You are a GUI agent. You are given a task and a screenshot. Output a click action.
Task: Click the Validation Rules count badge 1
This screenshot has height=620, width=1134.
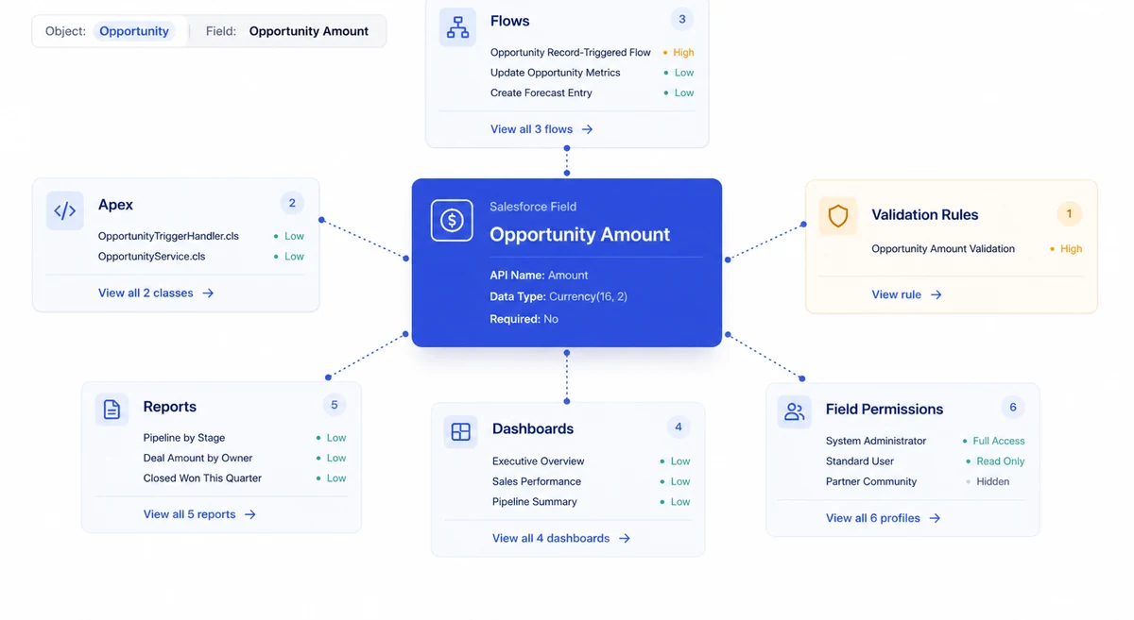[1069, 214]
